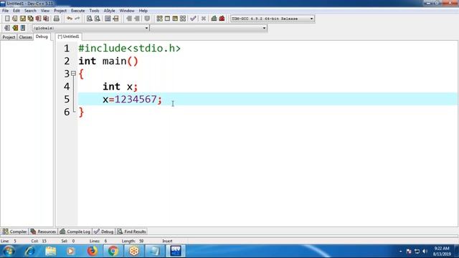The width and height of the screenshot is (459, 258).
Task: Click the Close file toolbar icon
Action: coord(38,19)
